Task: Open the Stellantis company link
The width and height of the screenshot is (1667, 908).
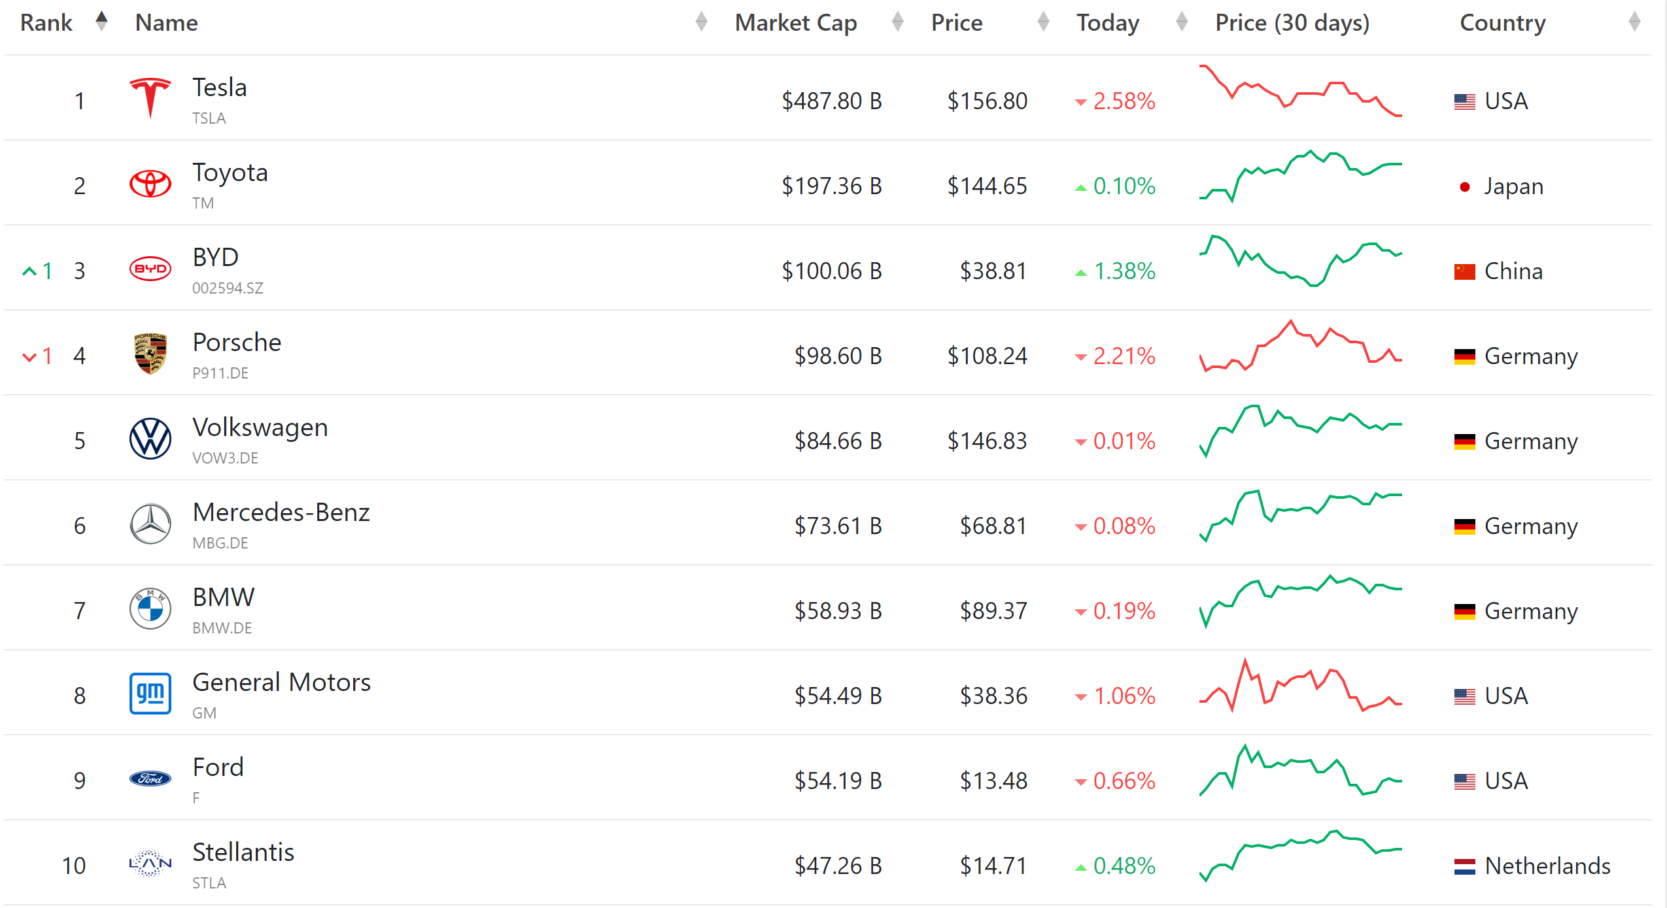Action: click(x=243, y=852)
